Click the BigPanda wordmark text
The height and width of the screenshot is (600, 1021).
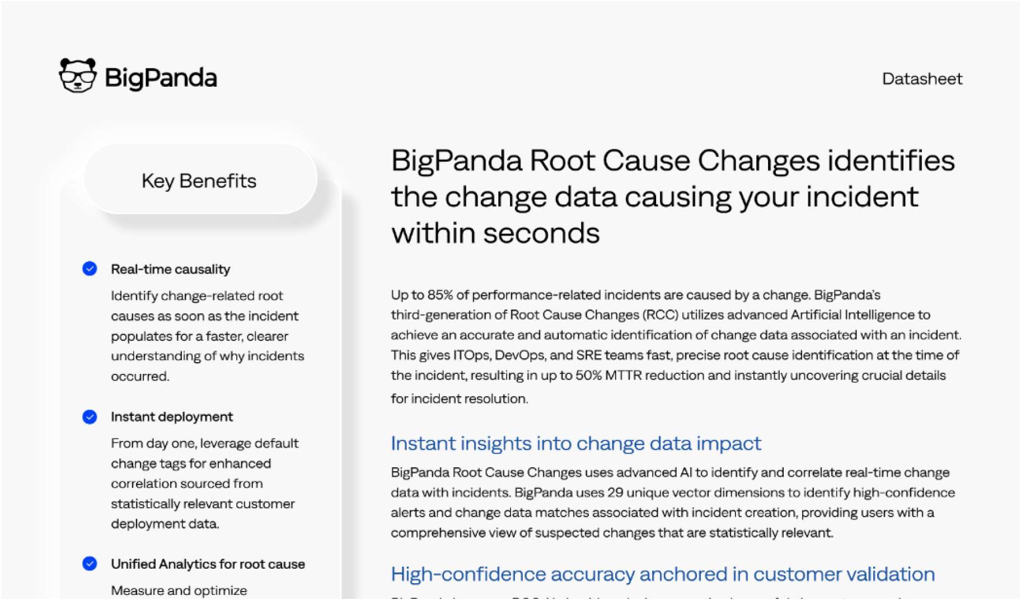(x=161, y=78)
